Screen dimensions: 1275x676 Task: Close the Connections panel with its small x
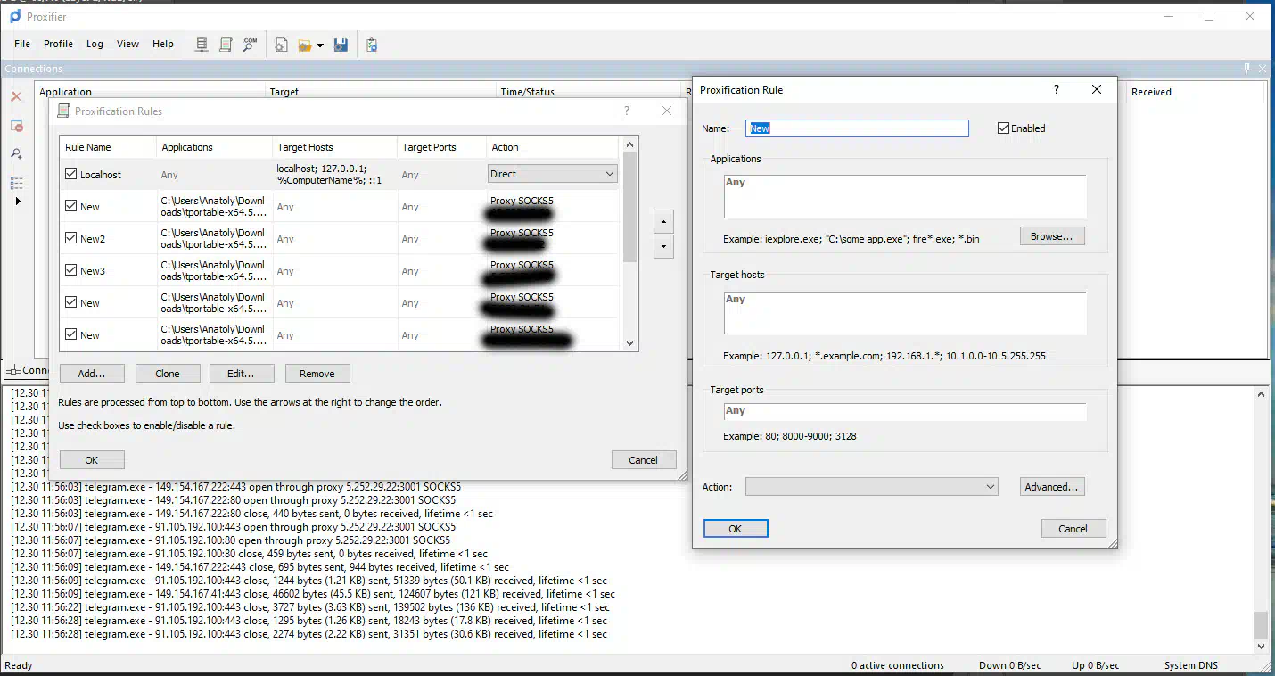tap(1263, 69)
